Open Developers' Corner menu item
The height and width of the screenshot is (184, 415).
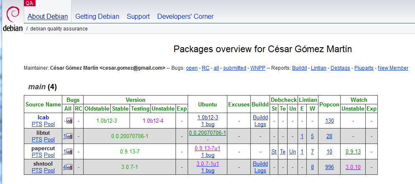coord(185,16)
